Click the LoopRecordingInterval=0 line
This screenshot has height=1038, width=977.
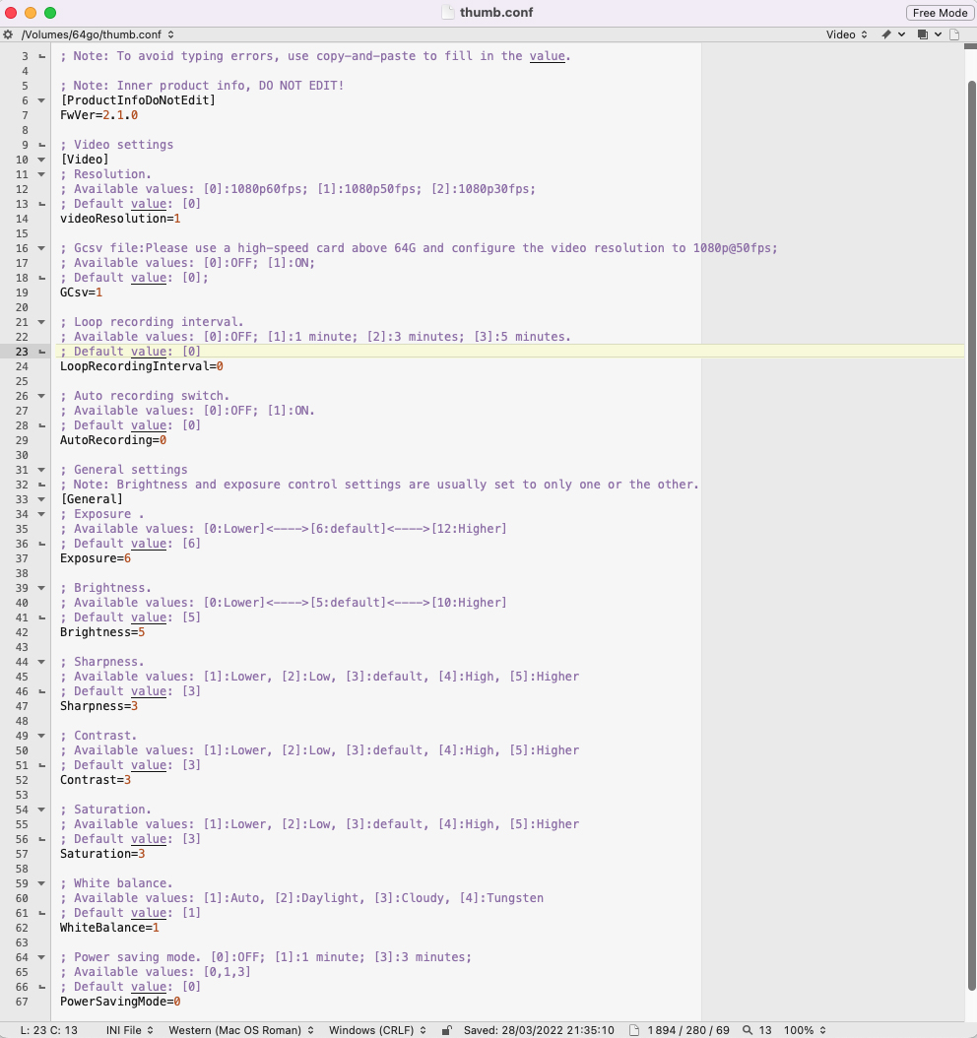pos(142,366)
